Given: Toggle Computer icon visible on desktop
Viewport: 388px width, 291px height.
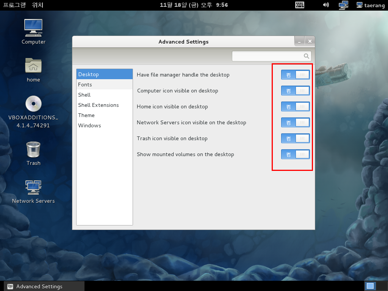Looking at the screenshot, I should click(x=296, y=91).
